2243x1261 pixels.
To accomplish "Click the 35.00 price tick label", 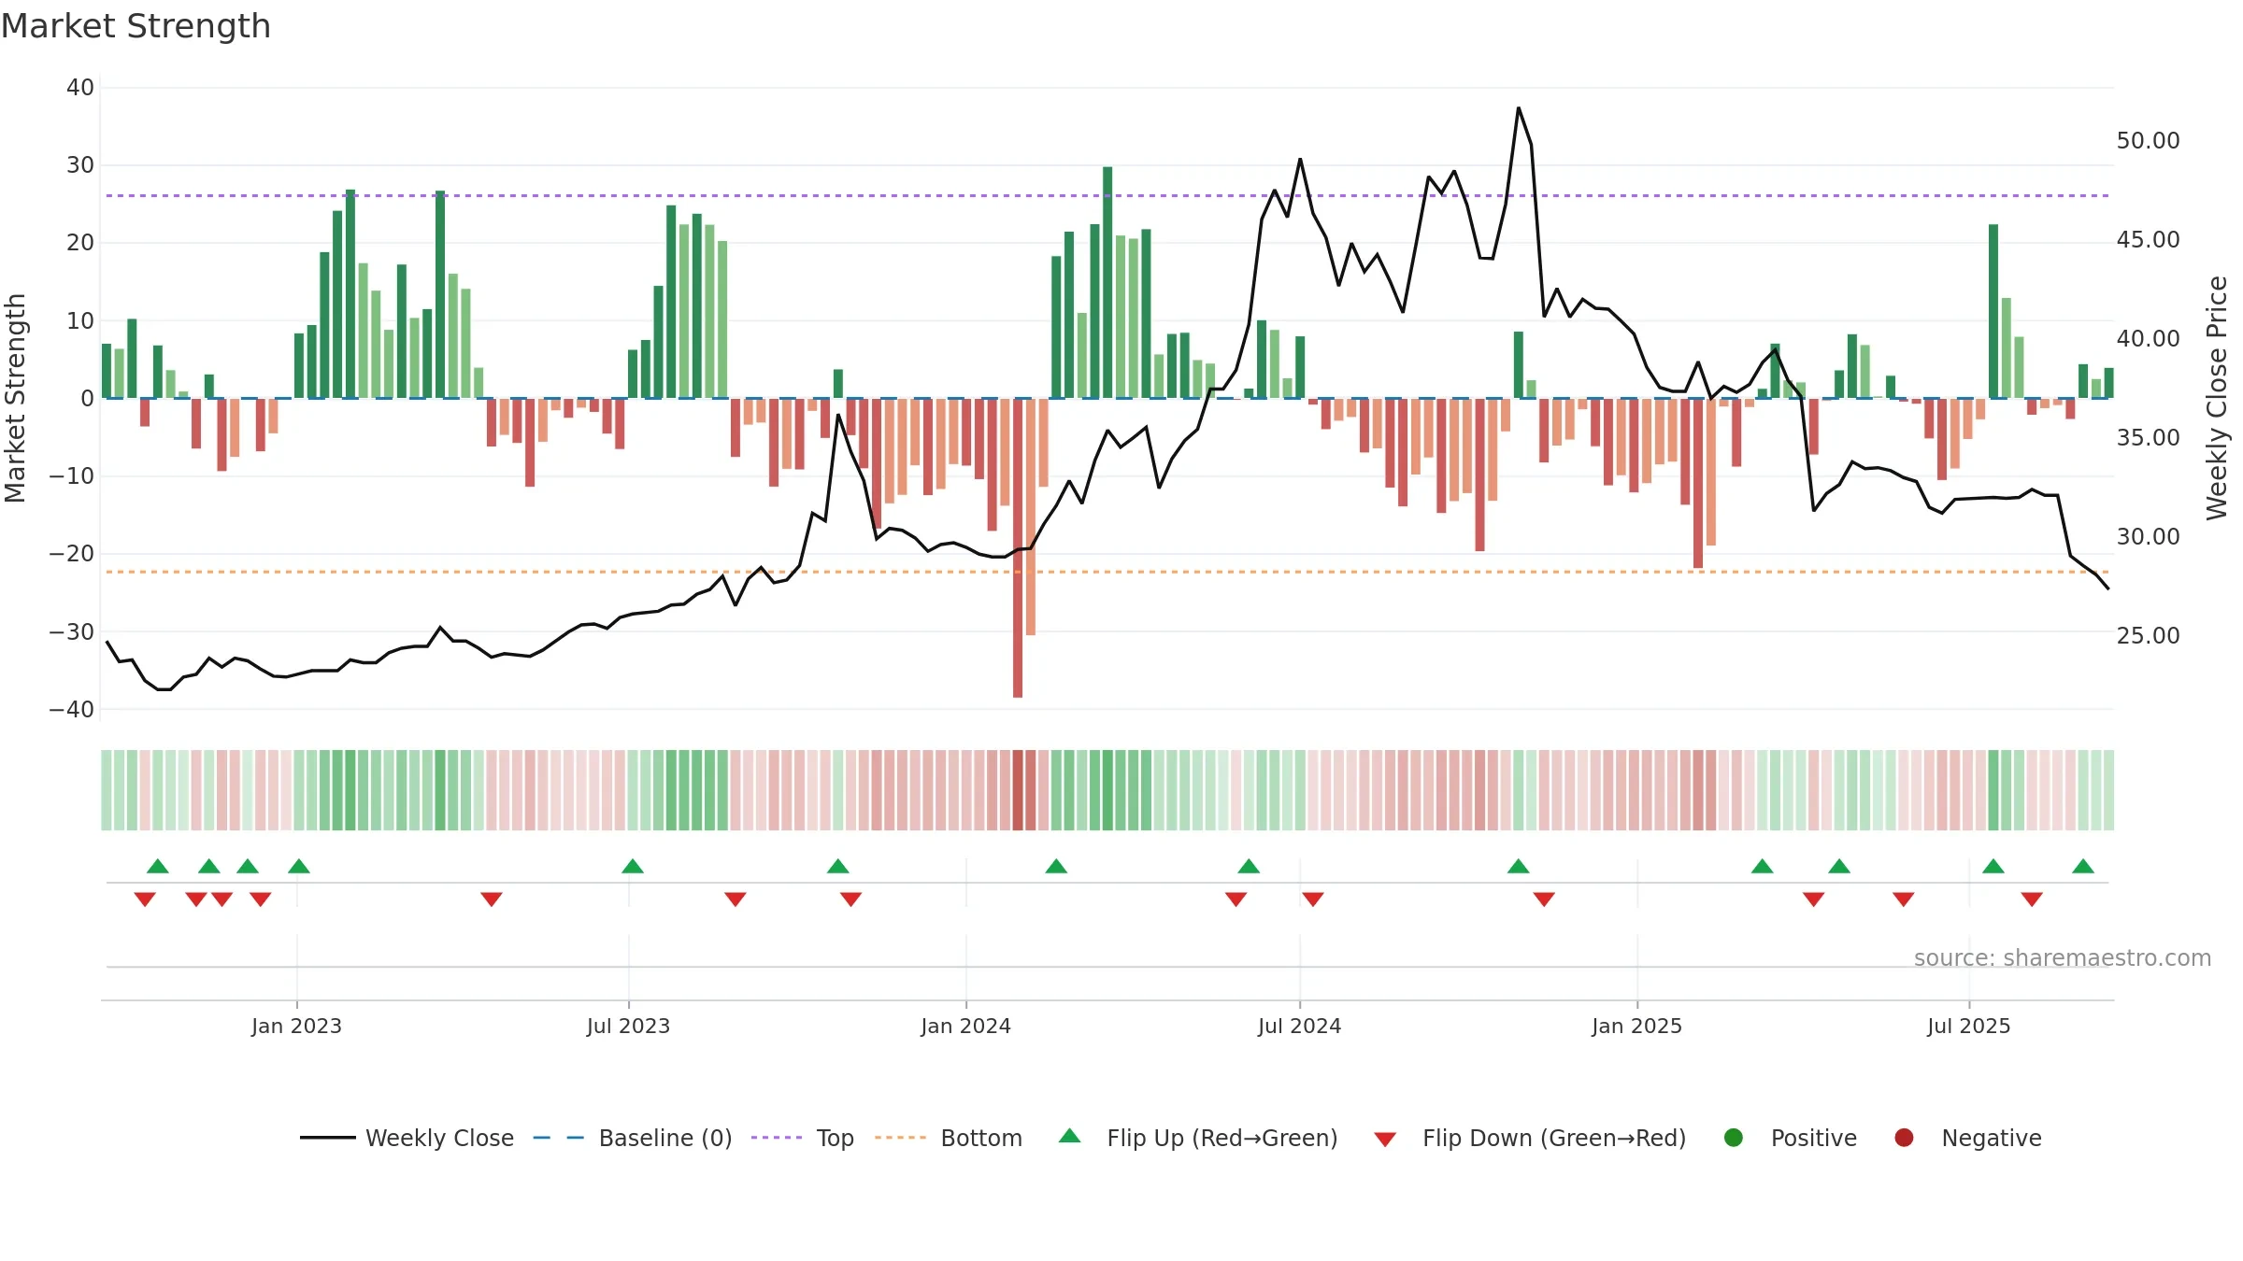I will tap(2148, 438).
